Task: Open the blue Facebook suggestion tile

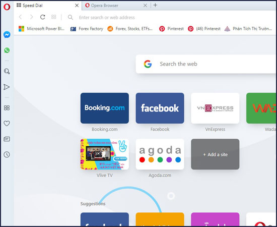Action: [105, 219]
